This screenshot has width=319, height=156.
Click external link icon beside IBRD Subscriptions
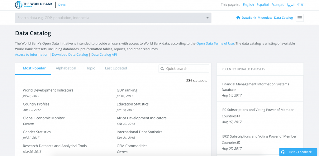tap(239, 143)
